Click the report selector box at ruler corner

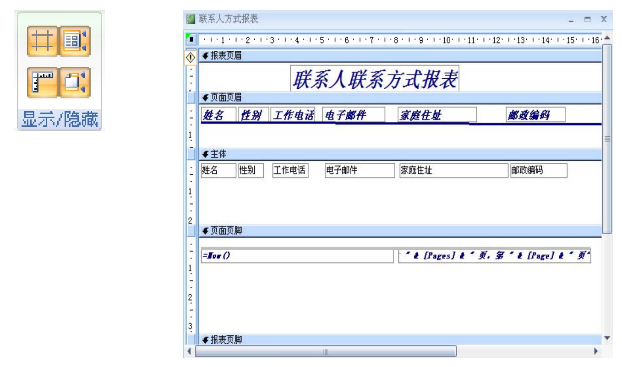tap(191, 41)
